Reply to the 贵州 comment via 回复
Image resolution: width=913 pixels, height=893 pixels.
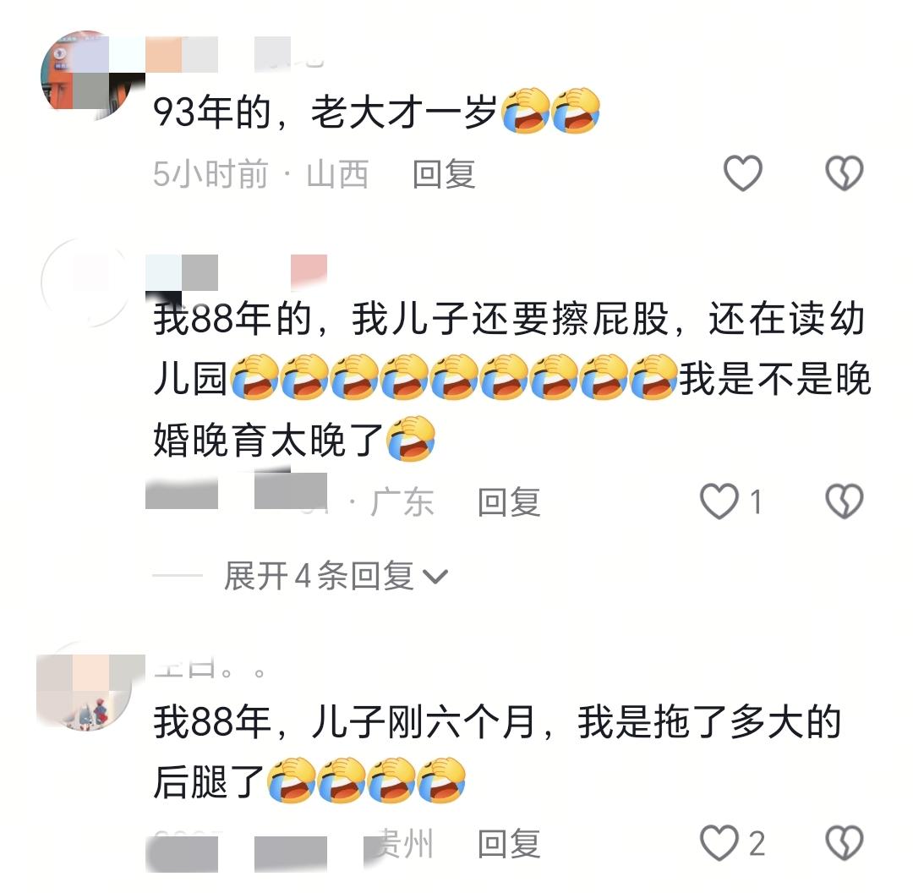(x=508, y=843)
